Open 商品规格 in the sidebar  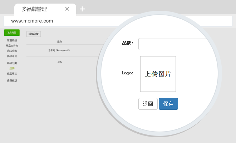[12, 73]
